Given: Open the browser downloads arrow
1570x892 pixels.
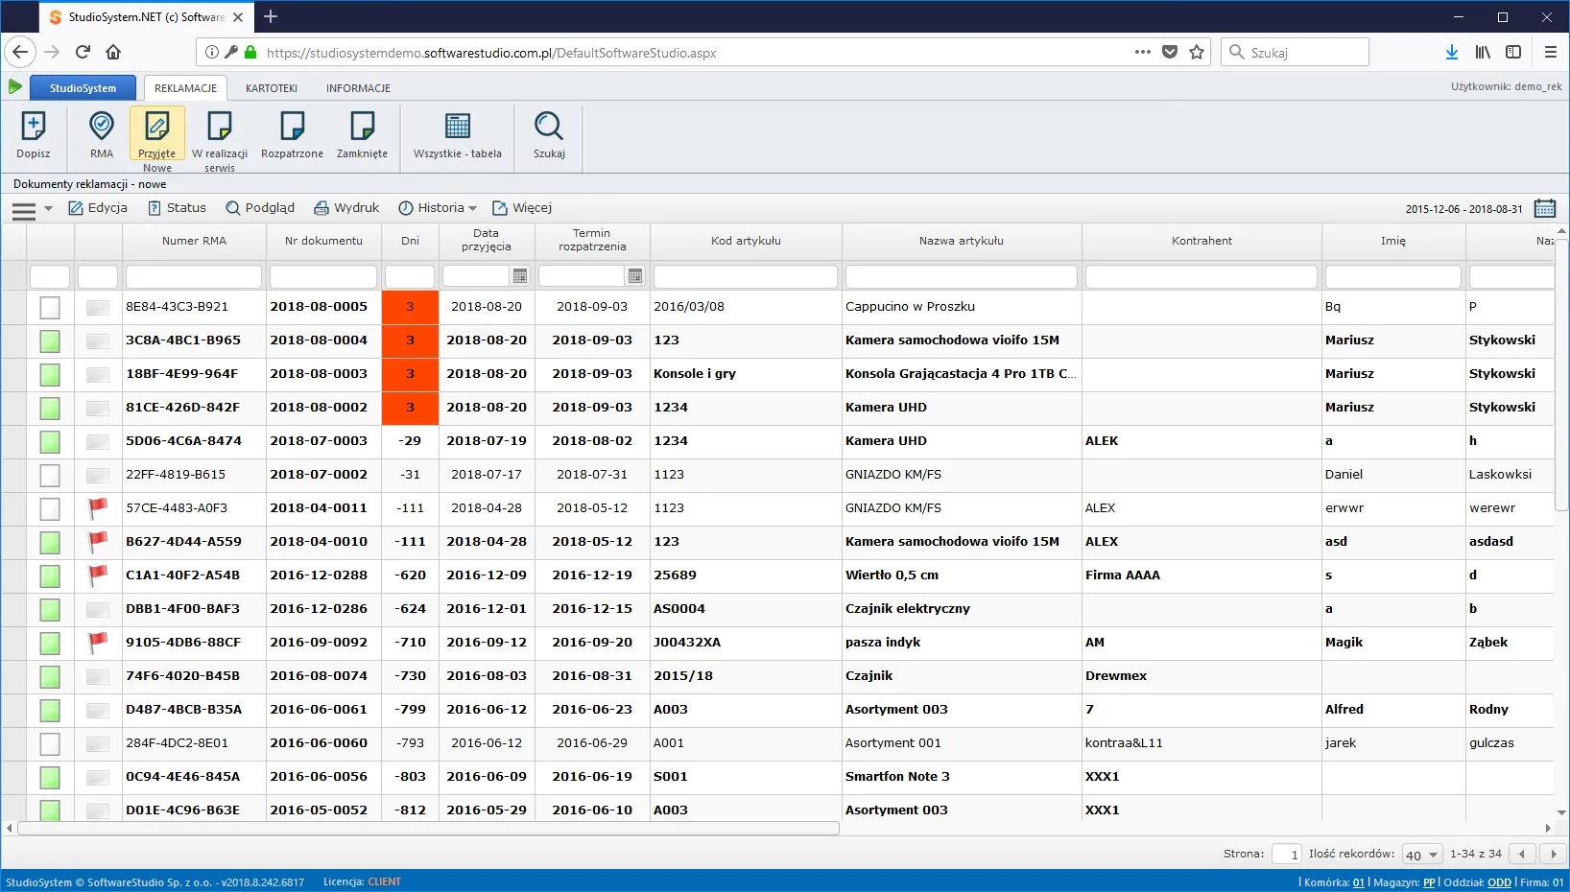Looking at the screenshot, I should point(1452,52).
